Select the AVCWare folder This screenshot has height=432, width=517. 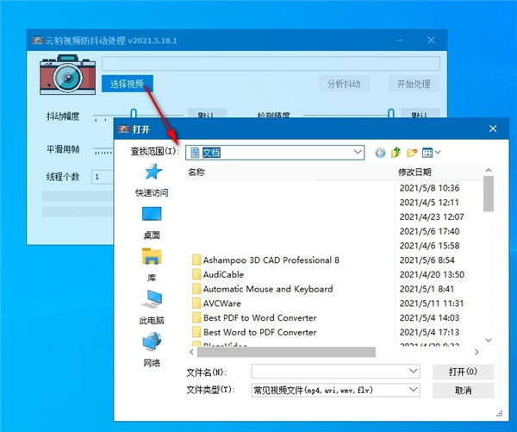point(216,304)
